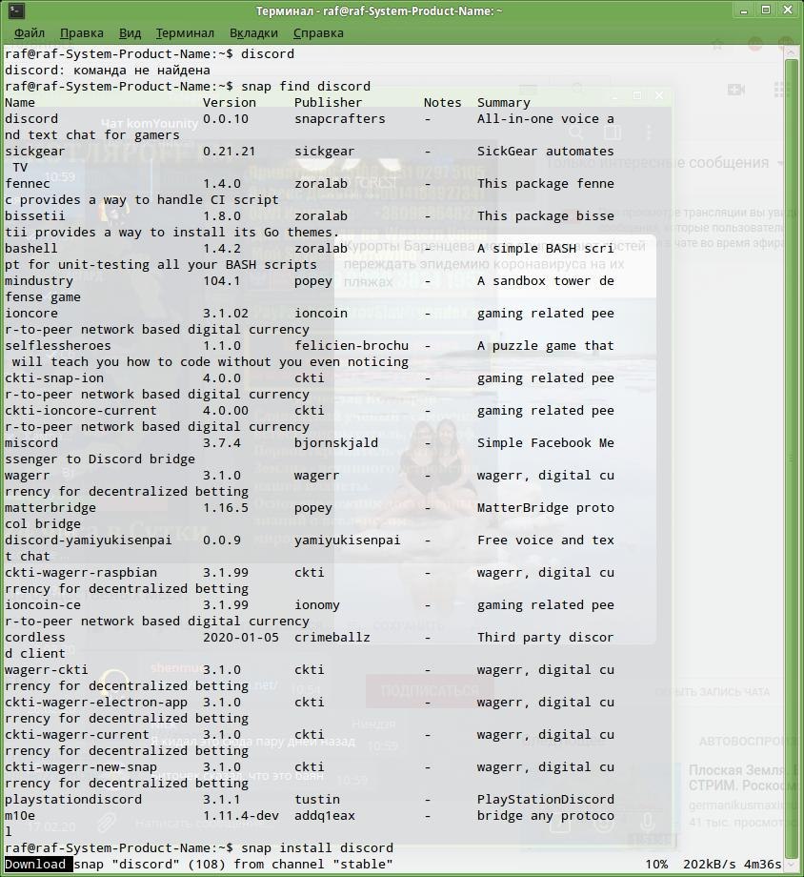The height and width of the screenshot is (877, 804).
Task: Click version 0.0.9 text
Action: pyautogui.click(x=221, y=540)
